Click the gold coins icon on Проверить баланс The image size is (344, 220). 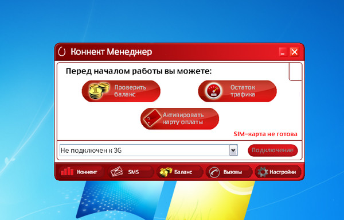(x=99, y=90)
